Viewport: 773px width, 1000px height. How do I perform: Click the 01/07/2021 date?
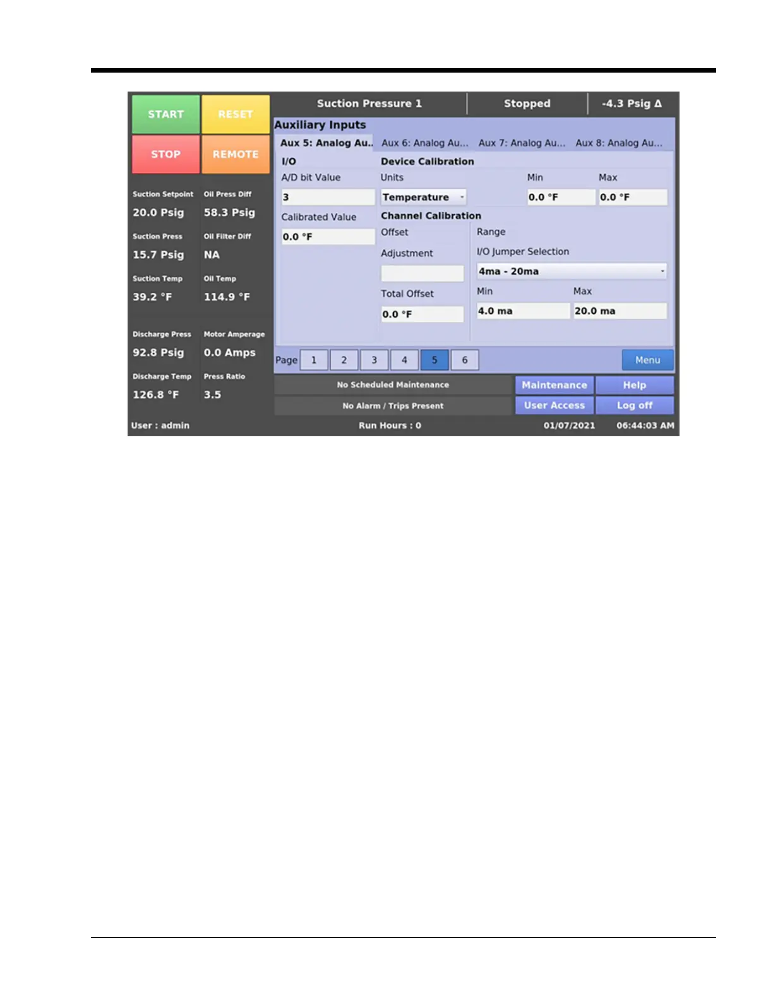[x=569, y=426]
